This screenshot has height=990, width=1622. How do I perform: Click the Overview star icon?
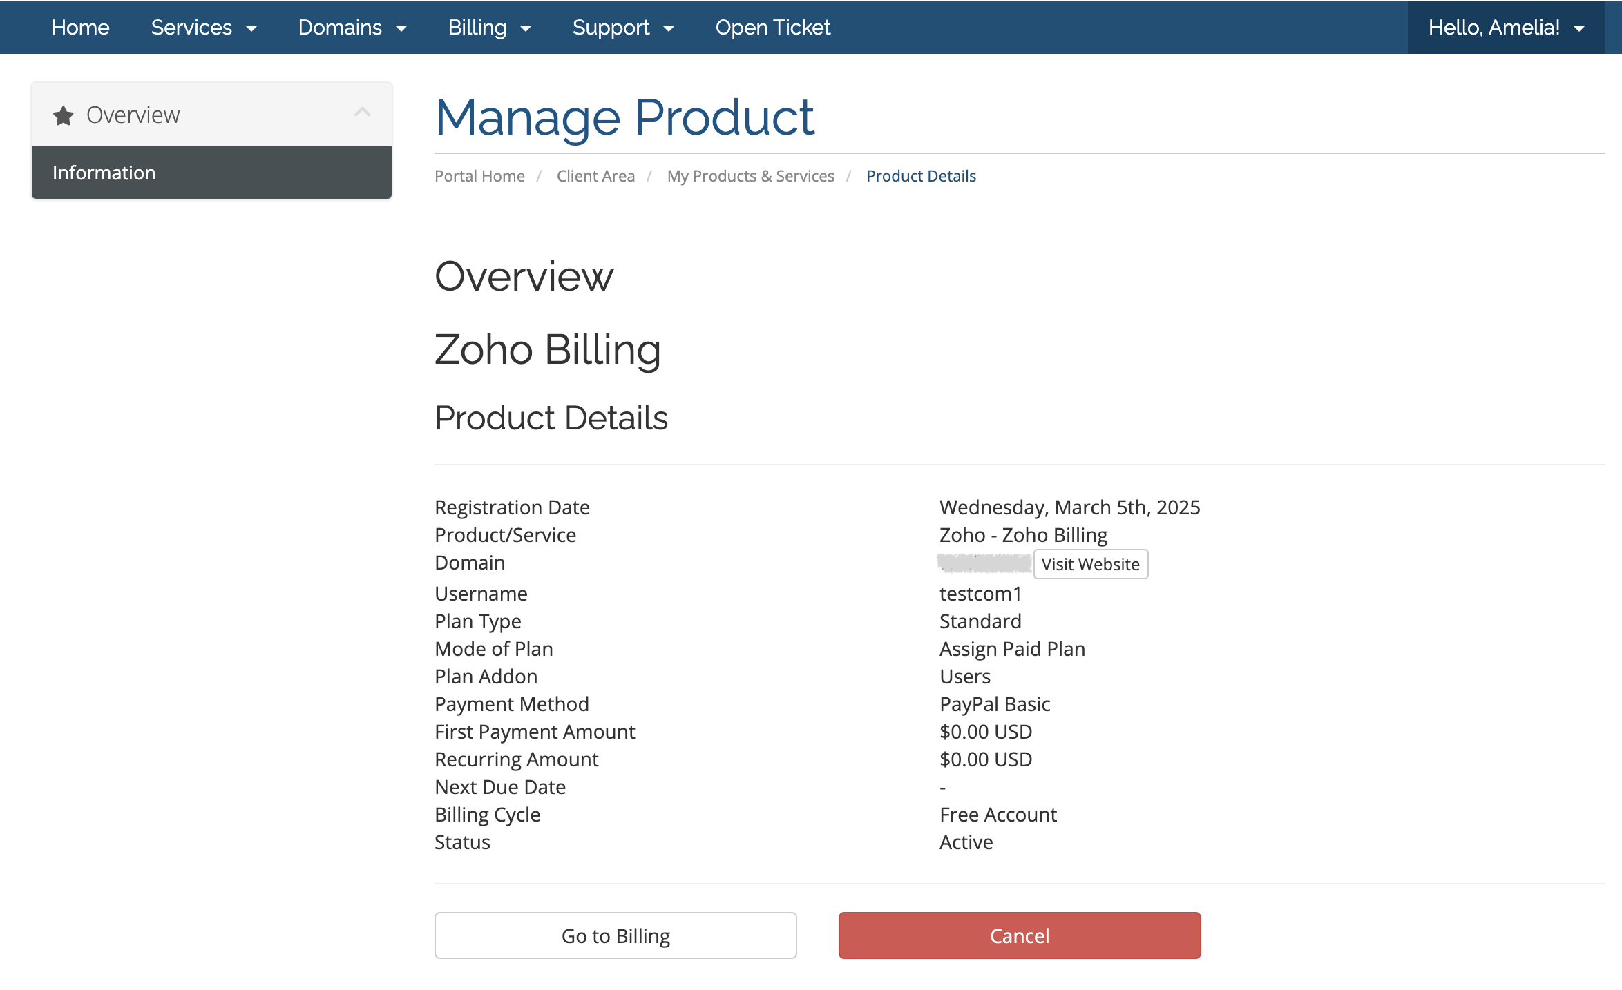64,115
